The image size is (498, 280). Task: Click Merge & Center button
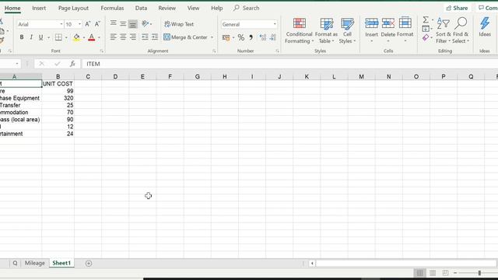[185, 37]
